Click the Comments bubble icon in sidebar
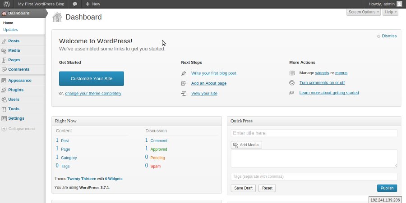This screenshot has height=203, width=406. [x=4, y=69]
